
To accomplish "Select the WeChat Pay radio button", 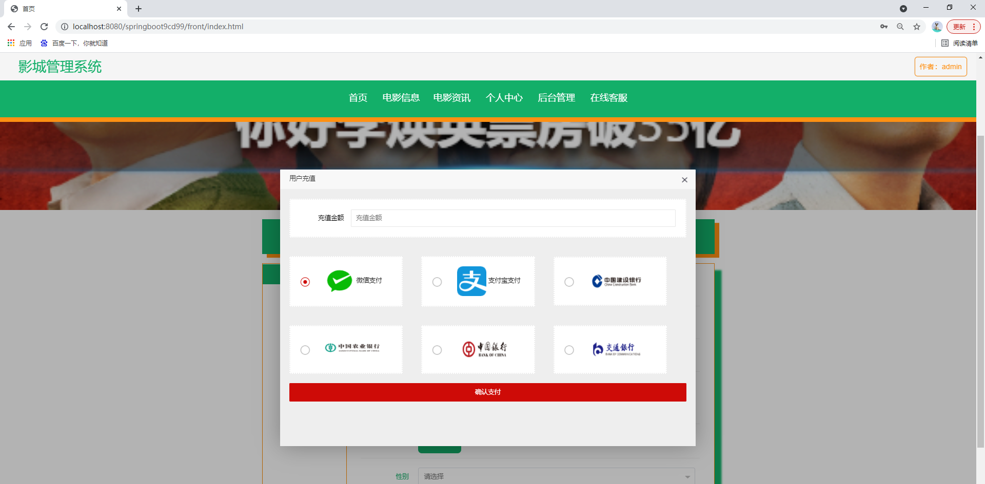I will tap(305, 282).
